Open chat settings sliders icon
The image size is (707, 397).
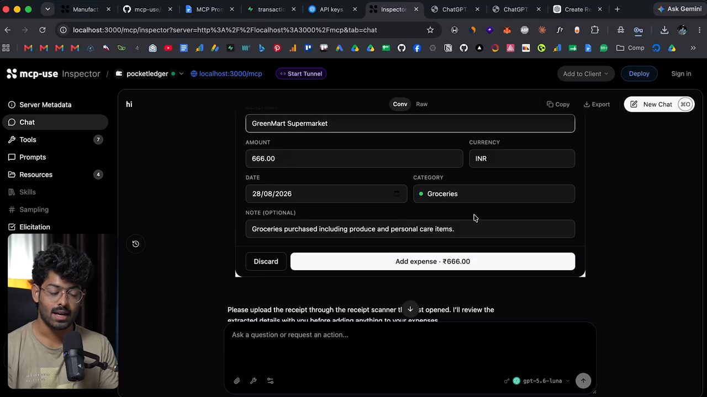270,380
